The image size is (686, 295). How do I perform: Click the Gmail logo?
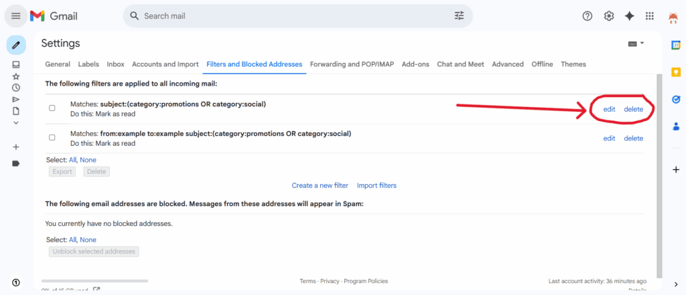coord(54,16)
